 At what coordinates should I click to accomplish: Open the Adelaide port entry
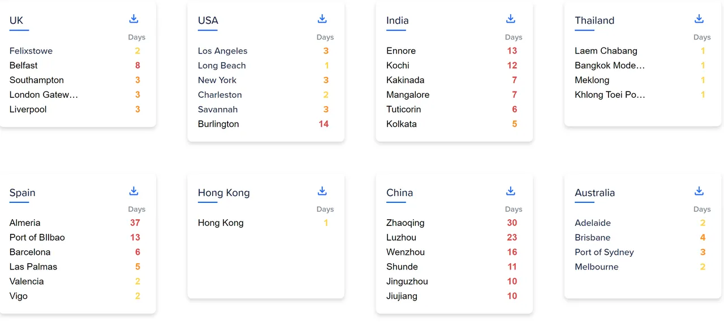click(593, 223)
